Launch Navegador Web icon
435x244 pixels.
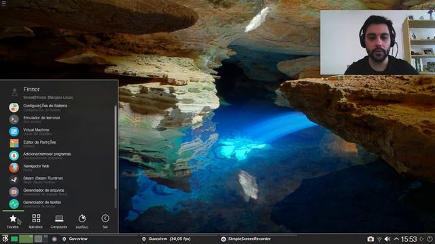coord(14,167)
